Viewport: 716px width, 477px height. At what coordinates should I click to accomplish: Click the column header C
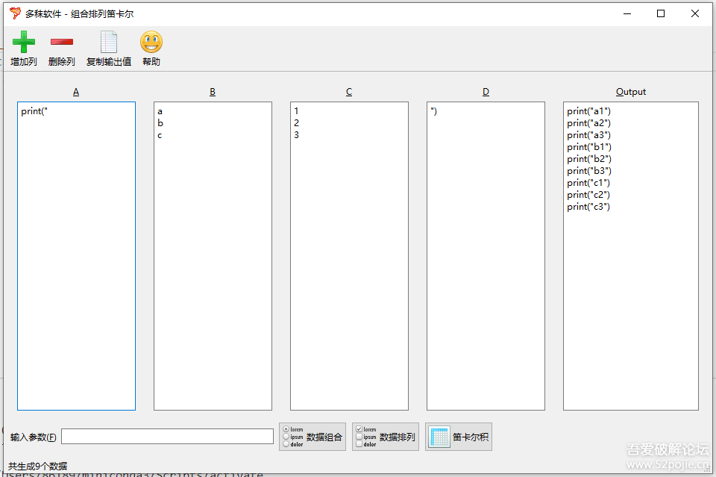349,92
